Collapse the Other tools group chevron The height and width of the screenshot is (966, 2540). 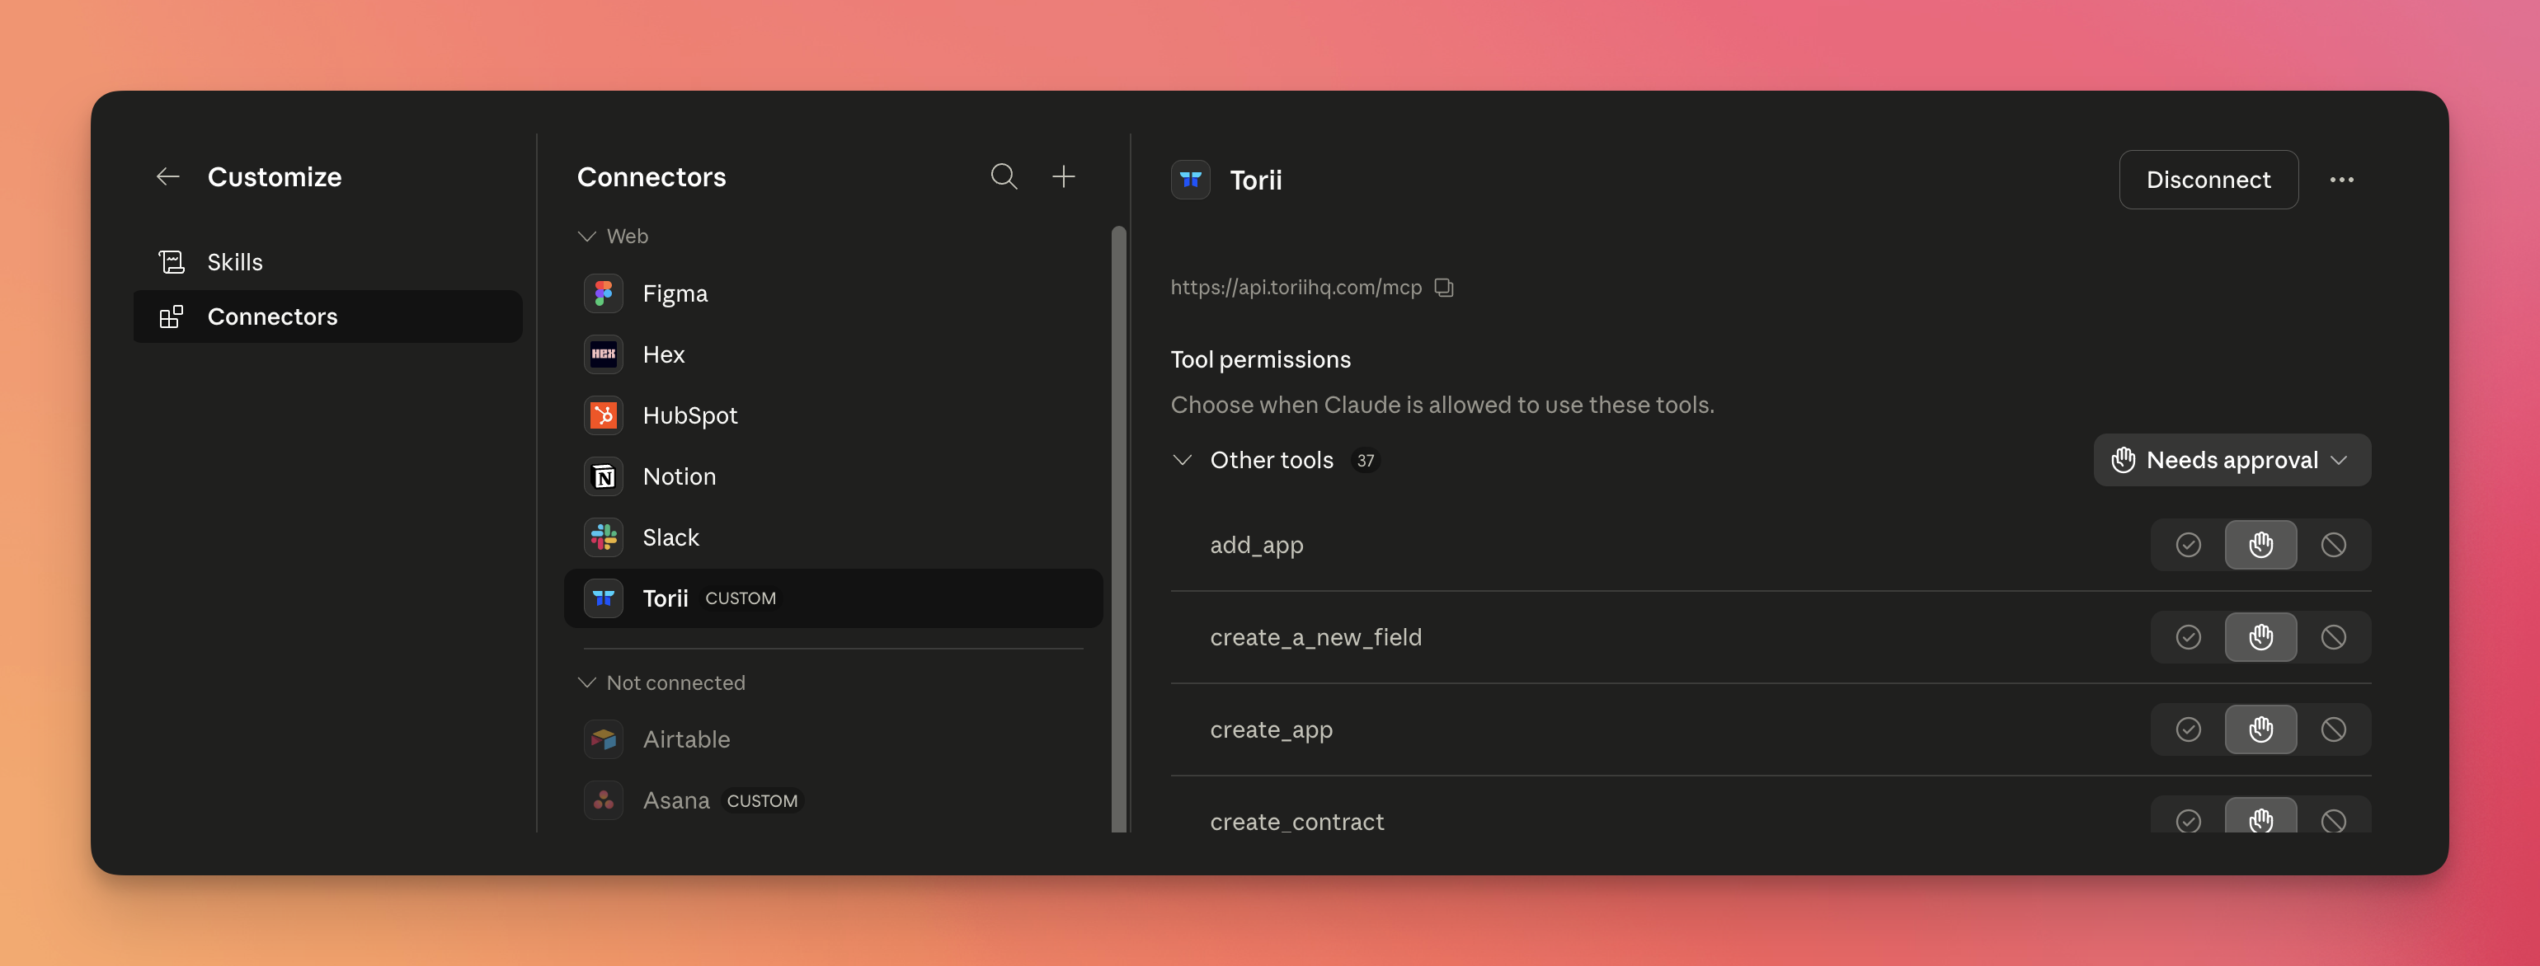[x=1183, y=460]
